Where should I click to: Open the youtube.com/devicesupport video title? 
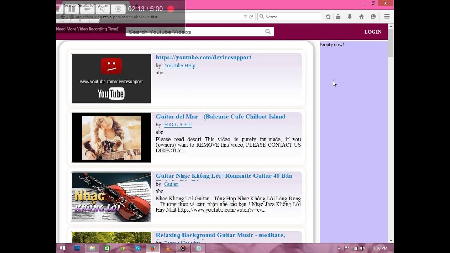[x=204, y=57]
